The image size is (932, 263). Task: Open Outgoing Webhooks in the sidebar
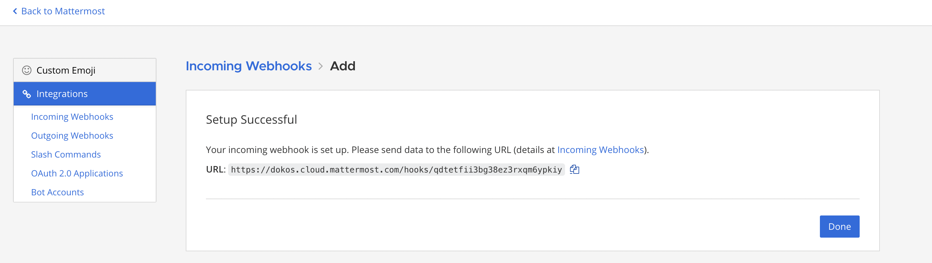(72, 135)
